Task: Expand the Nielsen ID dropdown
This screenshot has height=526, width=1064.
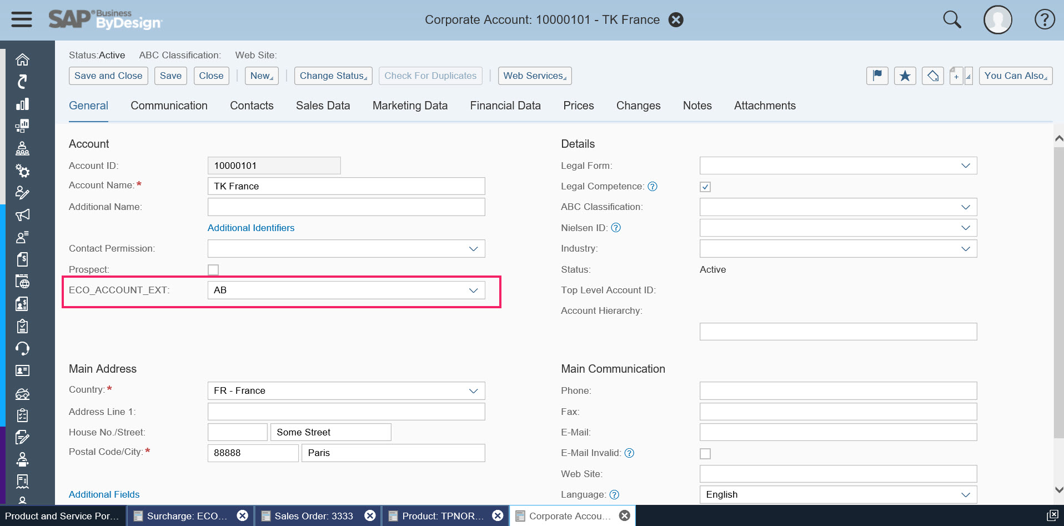Action: (x=965, y=228)
